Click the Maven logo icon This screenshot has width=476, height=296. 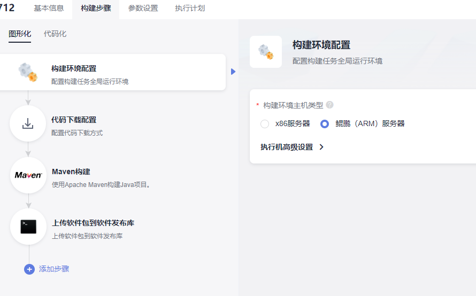[28, 175]
